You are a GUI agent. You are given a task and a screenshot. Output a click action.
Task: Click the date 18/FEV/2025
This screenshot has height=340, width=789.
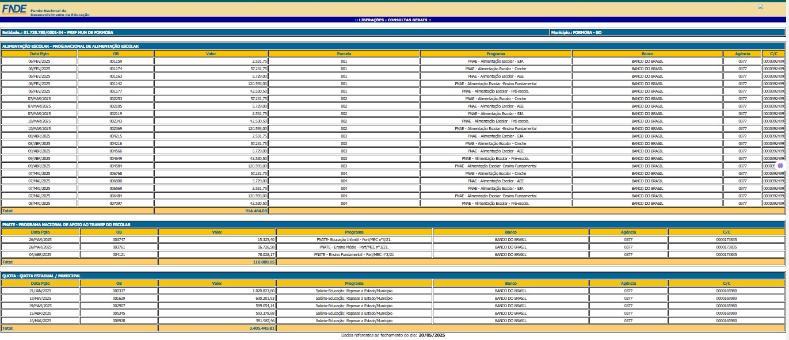click(40, 299)
